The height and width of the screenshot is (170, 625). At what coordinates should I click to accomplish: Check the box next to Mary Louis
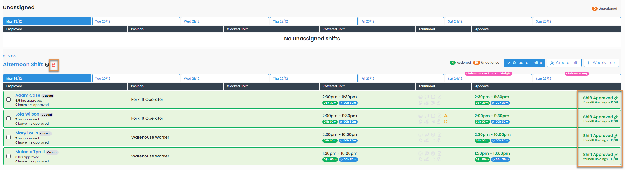tap(8, 137)
